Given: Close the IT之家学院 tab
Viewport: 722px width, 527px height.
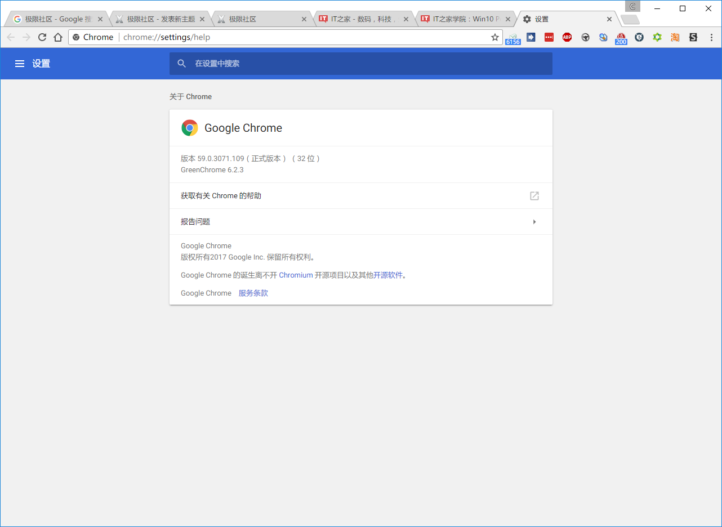Looking at the screenshot, I should pos(508,19).
